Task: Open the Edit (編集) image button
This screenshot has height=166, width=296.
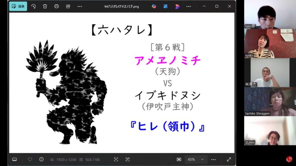Action: click(18, 6)
